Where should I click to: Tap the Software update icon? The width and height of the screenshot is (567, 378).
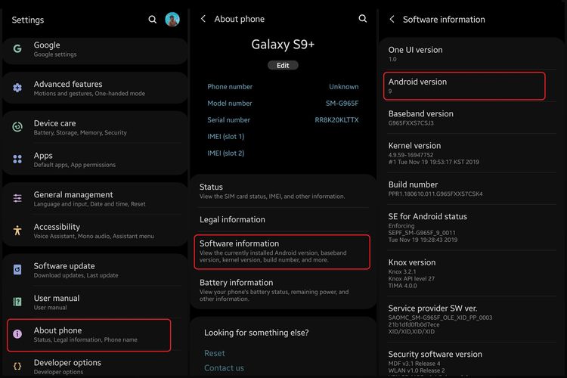[x=17, y=270]
